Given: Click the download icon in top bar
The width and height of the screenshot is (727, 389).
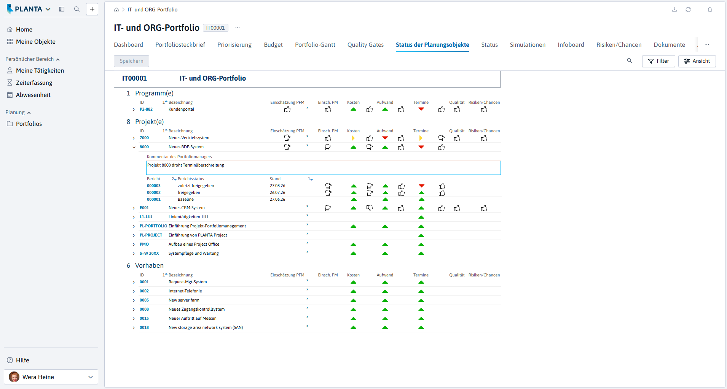Looking at the screenshot, I should (674, 10).
